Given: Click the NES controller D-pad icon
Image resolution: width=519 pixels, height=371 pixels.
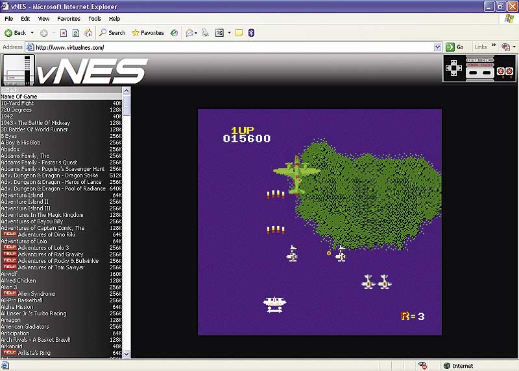Looking at the screenshot, I should pyautogui.click(x=453, y=68).
